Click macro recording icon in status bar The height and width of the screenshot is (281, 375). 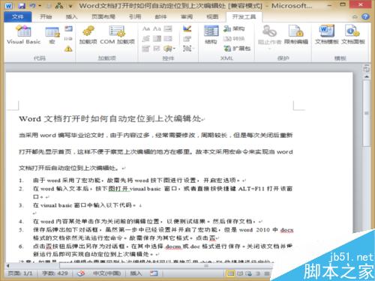(x=154, y=274)
